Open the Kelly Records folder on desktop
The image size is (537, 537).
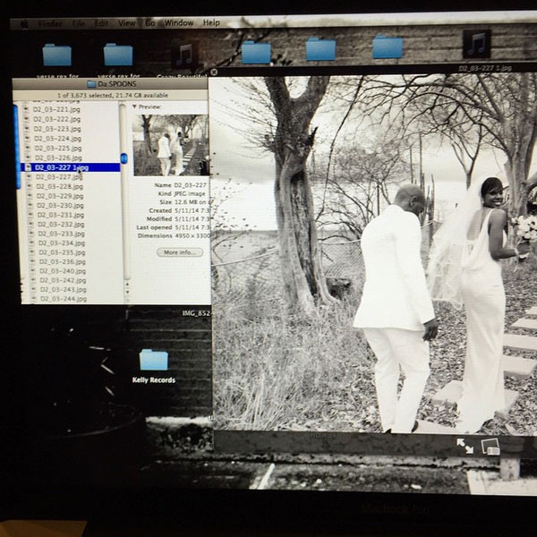[153, 361]
